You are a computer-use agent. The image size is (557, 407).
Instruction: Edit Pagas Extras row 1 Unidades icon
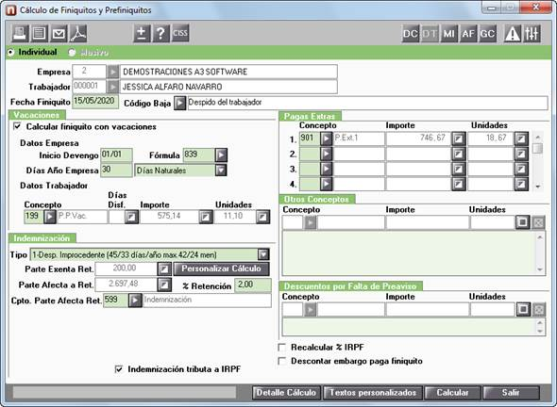(x=521, y=138)
